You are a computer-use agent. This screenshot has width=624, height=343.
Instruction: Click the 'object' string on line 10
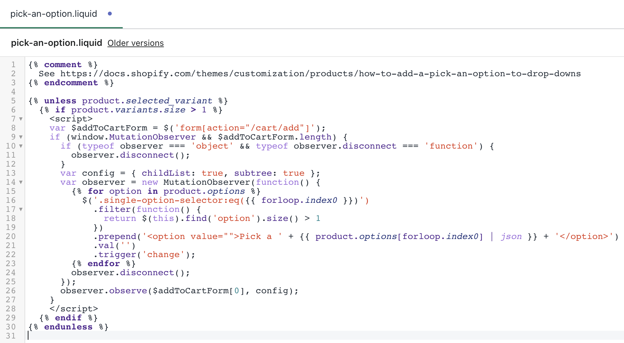coord(212,146)
